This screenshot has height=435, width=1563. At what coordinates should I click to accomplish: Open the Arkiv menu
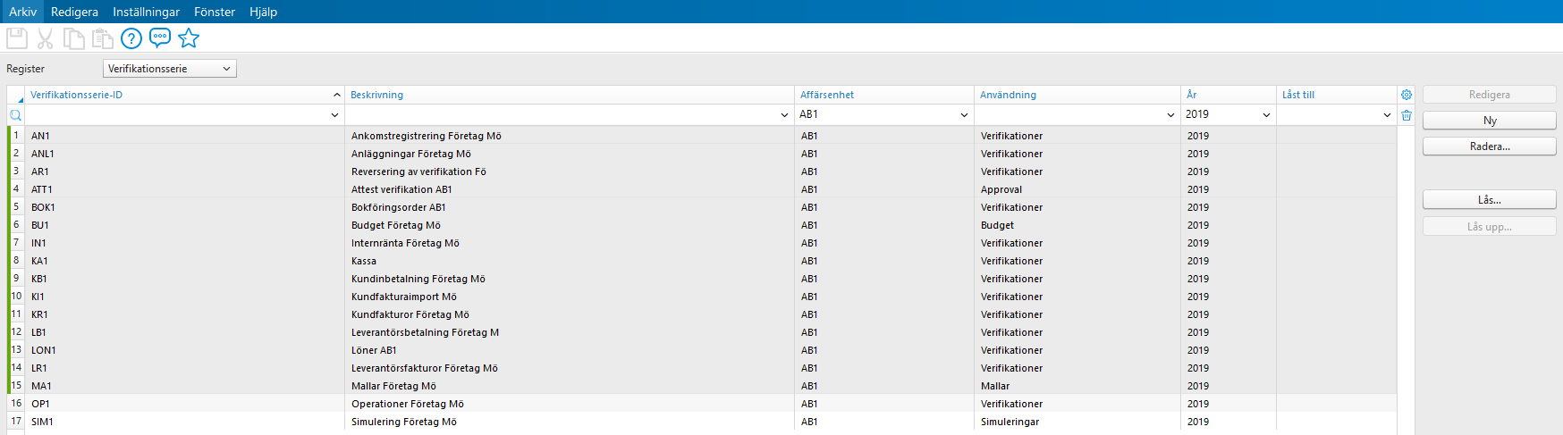pos(22,12)
